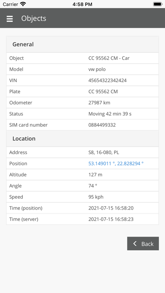Tap the 4:58 PM clock

82,4
